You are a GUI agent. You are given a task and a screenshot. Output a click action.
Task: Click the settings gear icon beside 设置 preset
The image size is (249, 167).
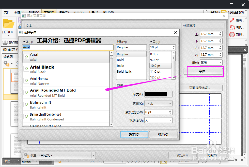26,155
